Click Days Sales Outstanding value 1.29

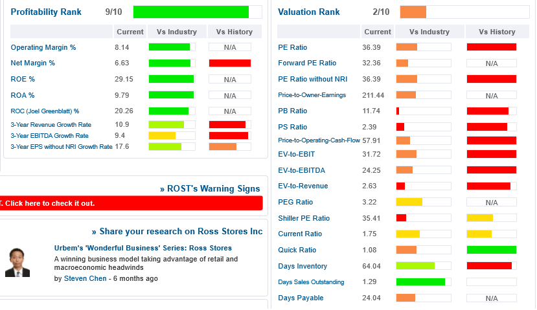point(369,282)
